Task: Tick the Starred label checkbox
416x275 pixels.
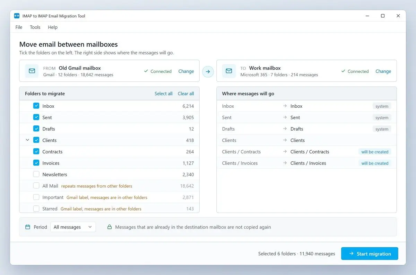Action: click(36, 209)
